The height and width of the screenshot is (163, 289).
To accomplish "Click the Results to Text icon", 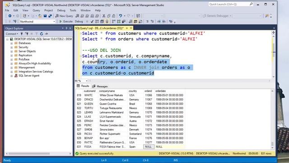I will coord(131,22).
